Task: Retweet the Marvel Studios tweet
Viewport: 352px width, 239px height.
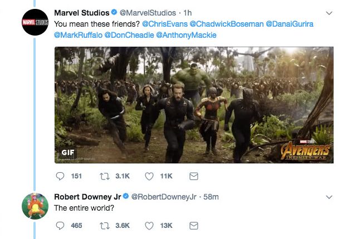Action: point(105,176)
